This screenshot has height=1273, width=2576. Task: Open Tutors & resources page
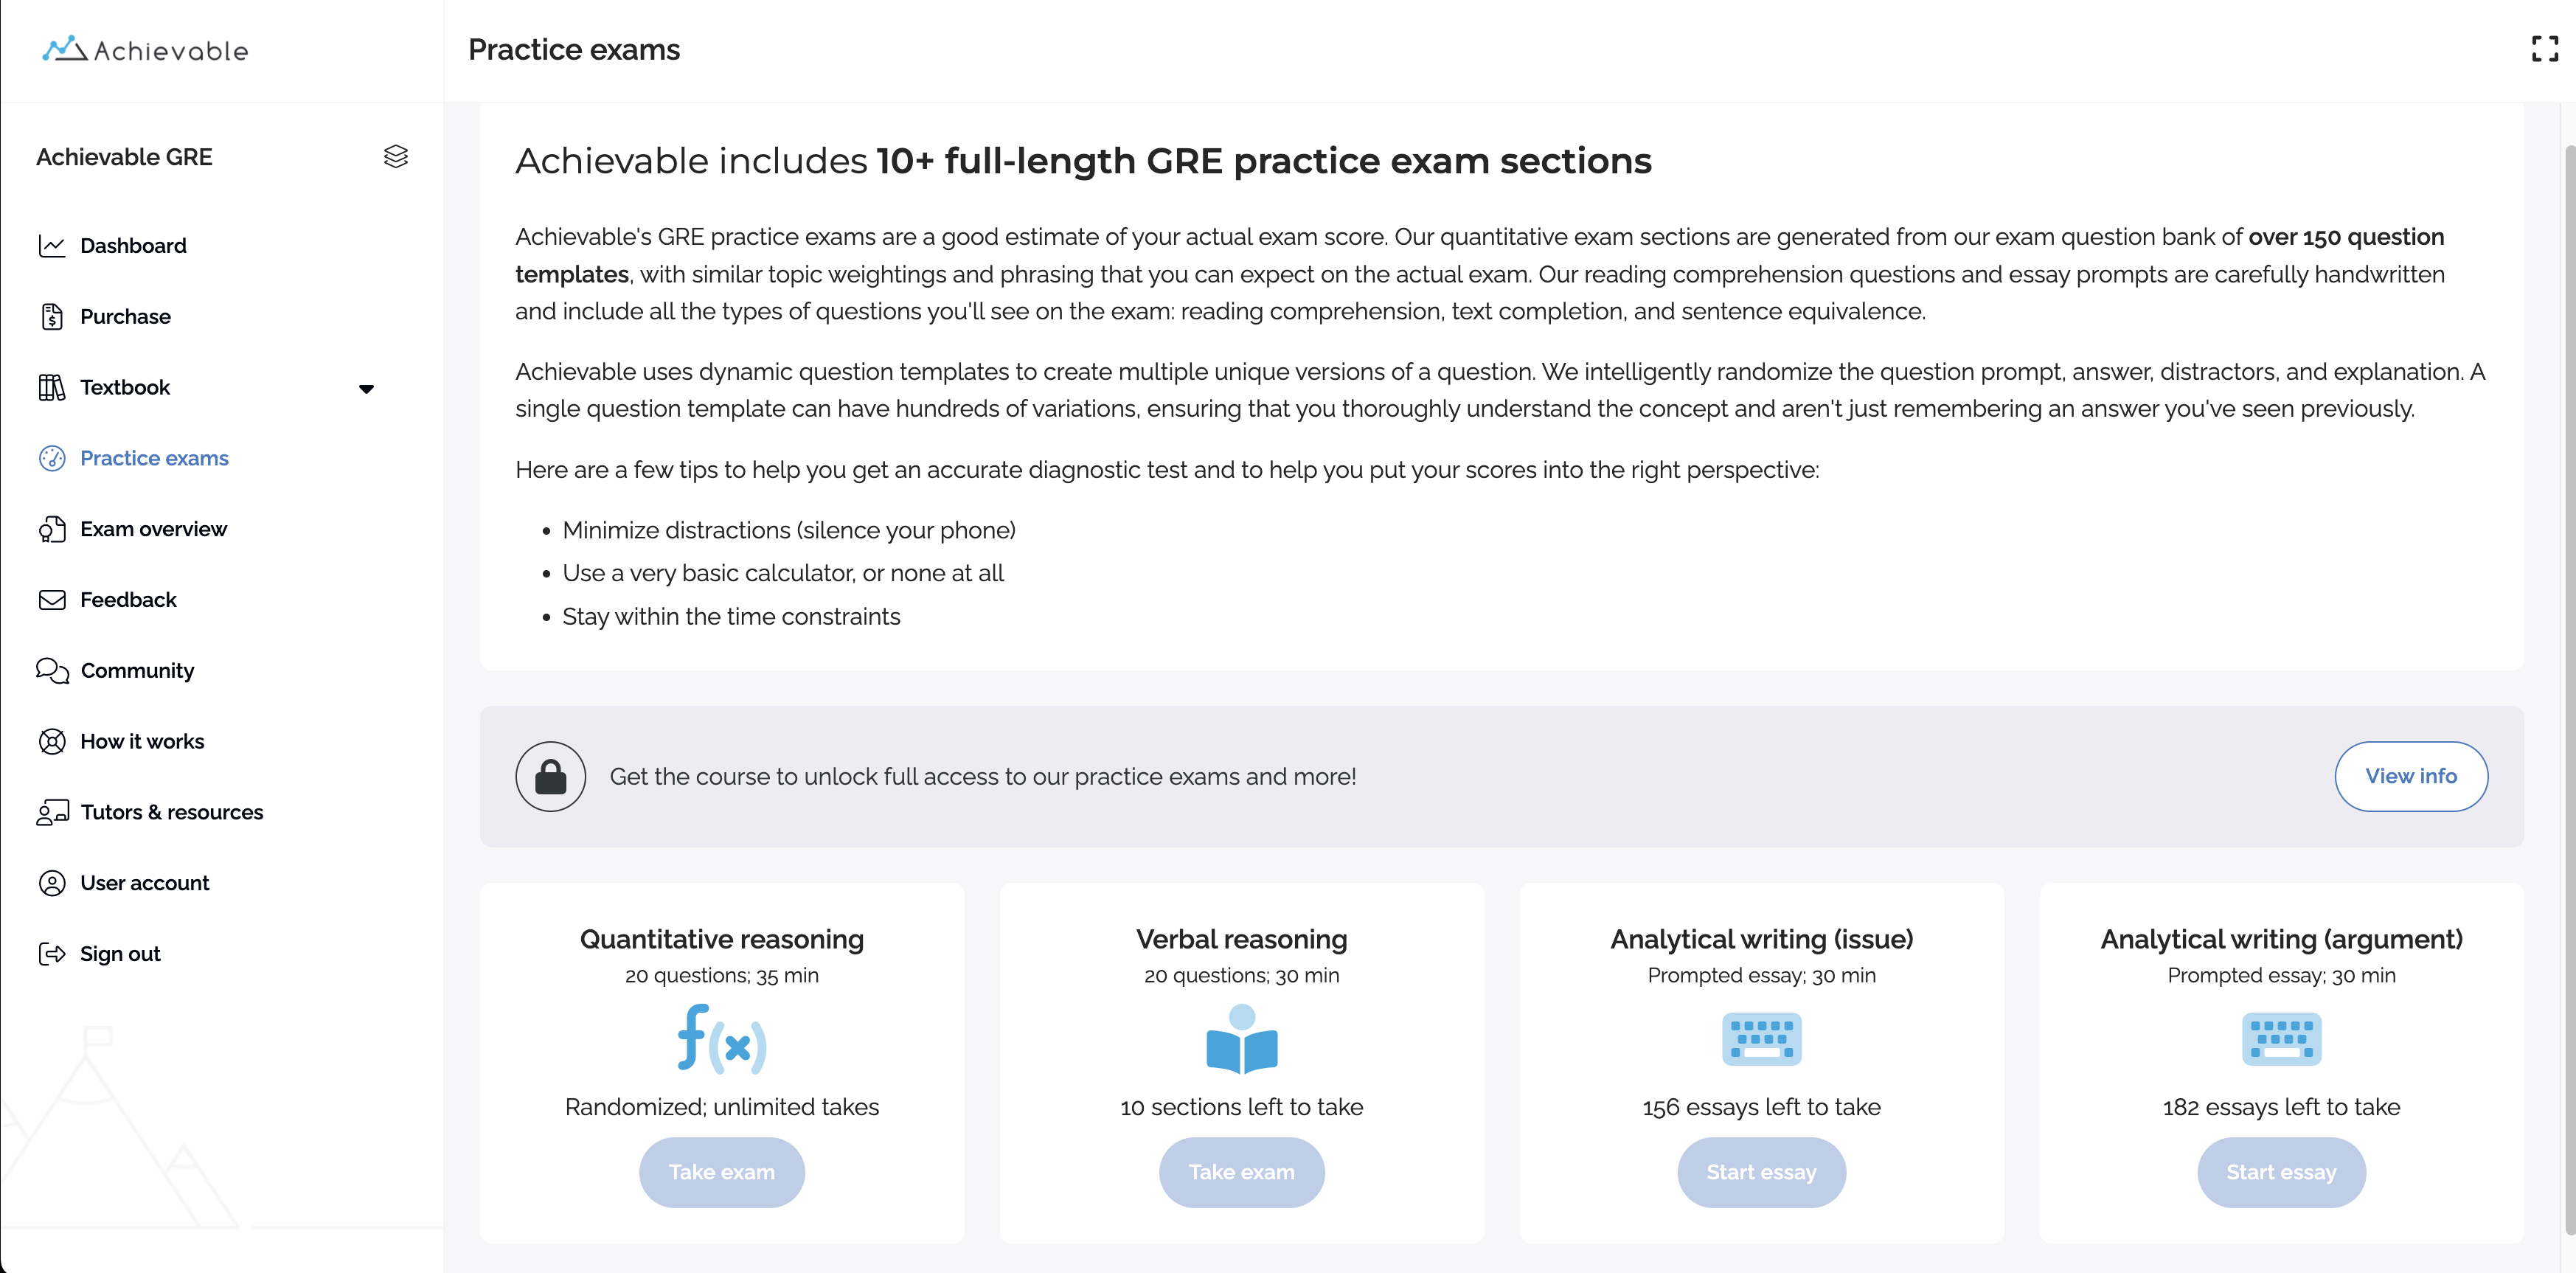pyautogui.click(x=171, y=812)
